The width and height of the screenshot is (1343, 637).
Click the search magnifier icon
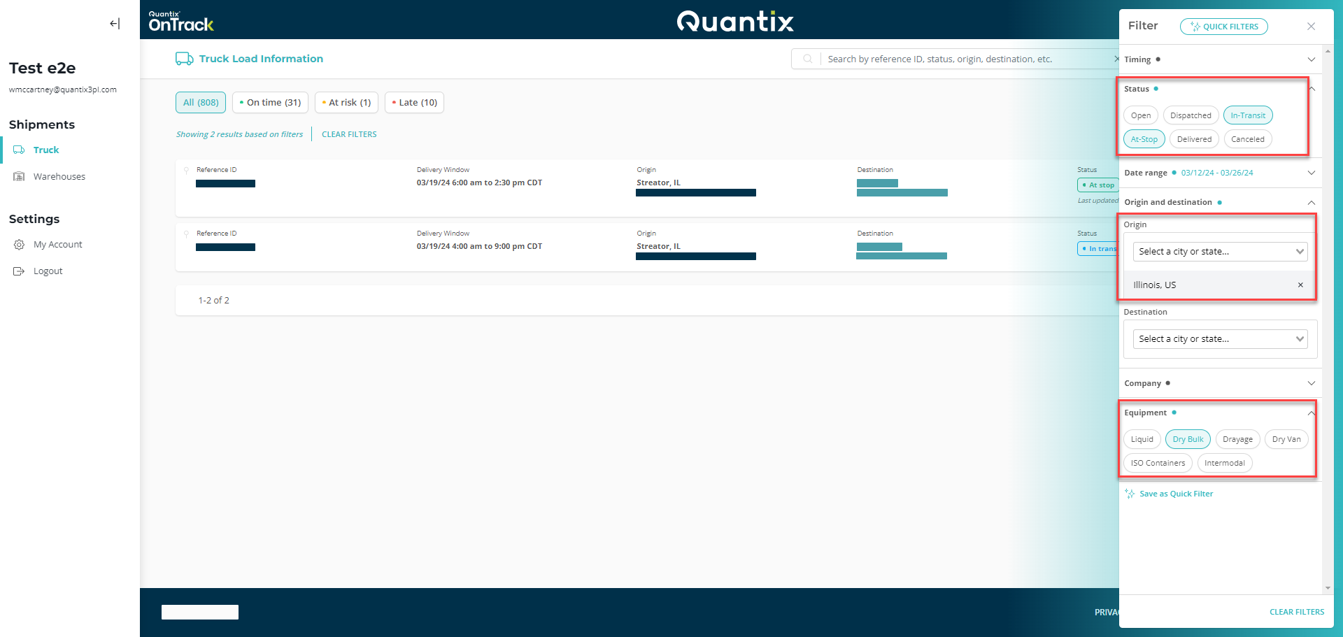[x=807, y=59]
